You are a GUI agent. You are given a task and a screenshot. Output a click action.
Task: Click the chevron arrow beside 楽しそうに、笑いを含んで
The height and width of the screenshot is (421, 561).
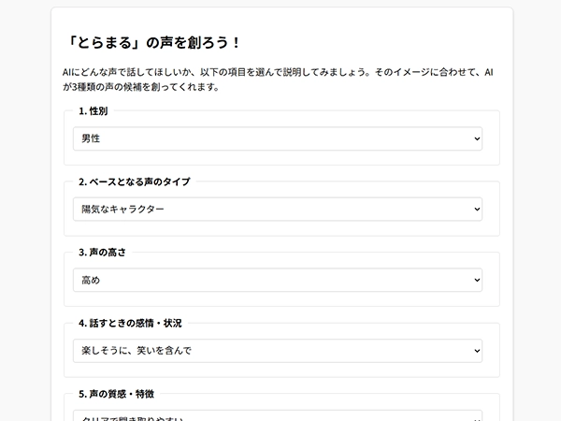tap(476, 351)
